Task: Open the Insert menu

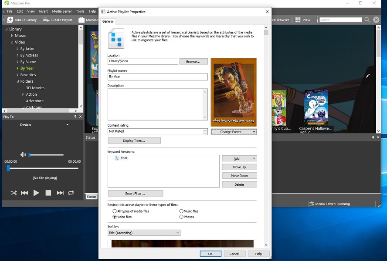Action: 43,11
